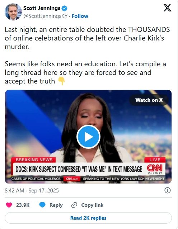The width and height of the screenshot is (178, 229).
Task: Click the blue reply speech bubble icon
Action: (42, 205)
